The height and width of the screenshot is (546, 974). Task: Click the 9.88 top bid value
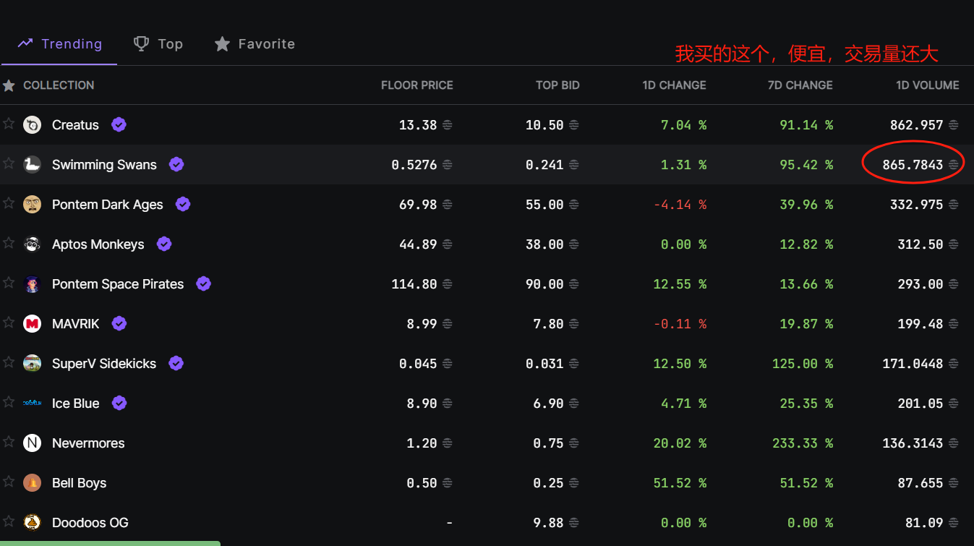548,523
